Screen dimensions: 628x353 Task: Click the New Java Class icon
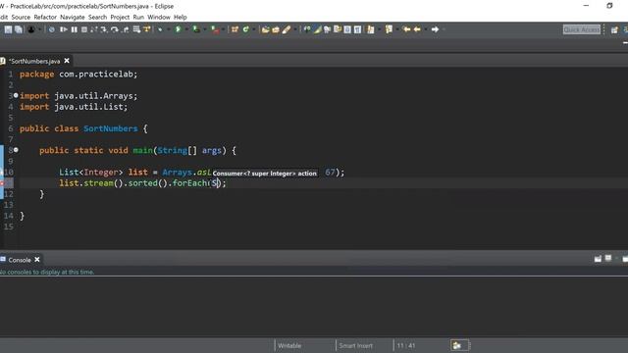[x=245, y=29]
